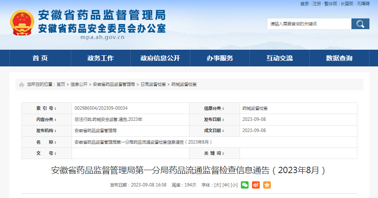Go to 首页 in the navigation bar
Image resolution: width=378 pixels, height=198 pixels.
(40, 58)
